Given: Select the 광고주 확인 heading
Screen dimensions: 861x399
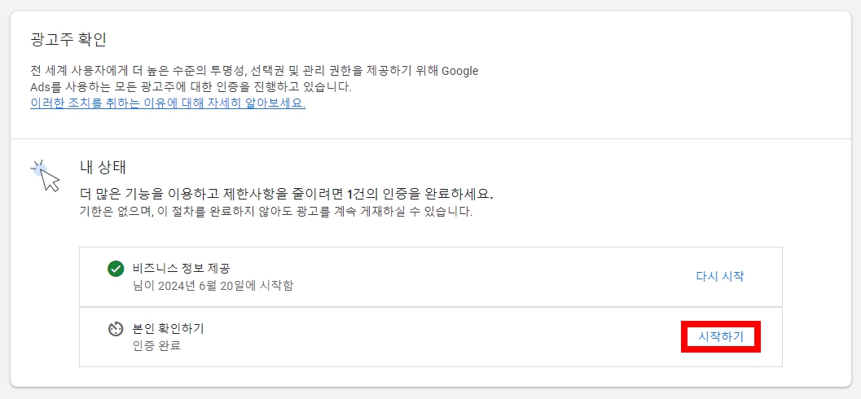Looking at the screenshot, I should (68, 40).
